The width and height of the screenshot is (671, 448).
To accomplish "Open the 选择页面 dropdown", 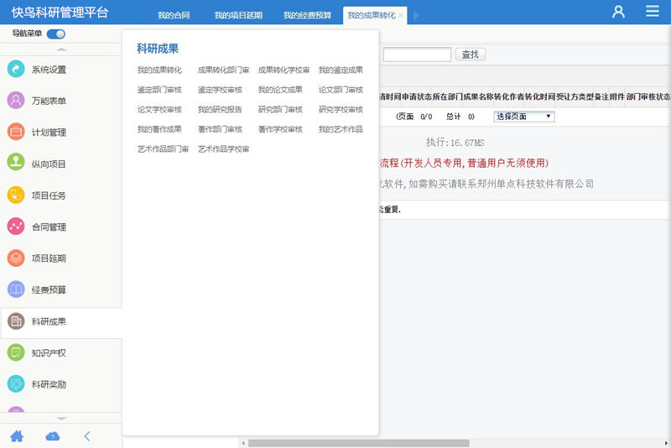I will [x=523, y=117].
